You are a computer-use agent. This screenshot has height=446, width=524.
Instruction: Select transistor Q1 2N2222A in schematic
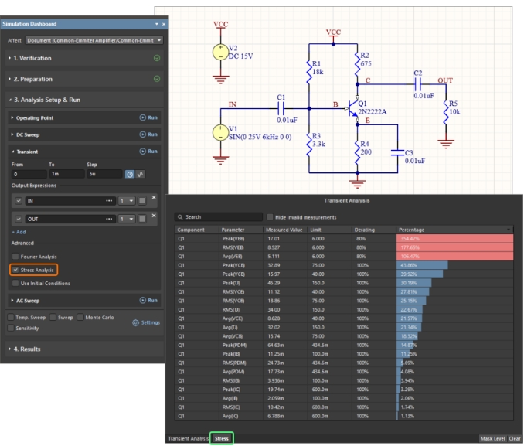(x=353, y=108)
